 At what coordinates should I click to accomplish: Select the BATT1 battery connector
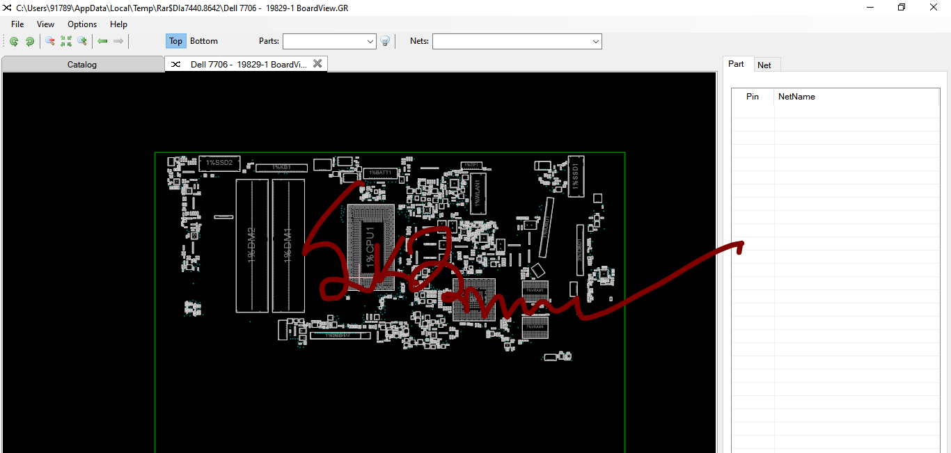[380, 173]
